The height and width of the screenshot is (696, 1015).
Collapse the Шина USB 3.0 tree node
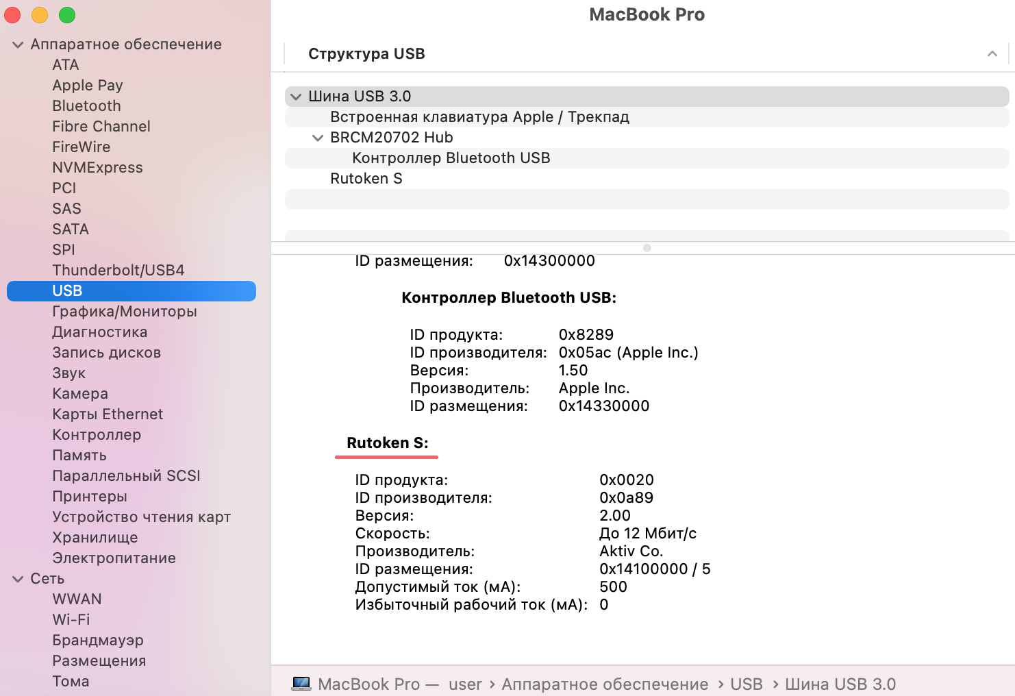click(296, 97)
